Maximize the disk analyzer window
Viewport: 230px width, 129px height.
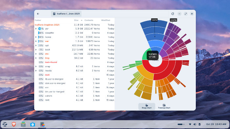(186, 14)
